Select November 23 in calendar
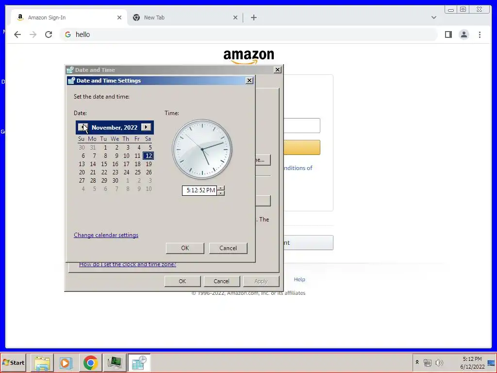This screenshot has width=497, height=373. click(115, 172)
